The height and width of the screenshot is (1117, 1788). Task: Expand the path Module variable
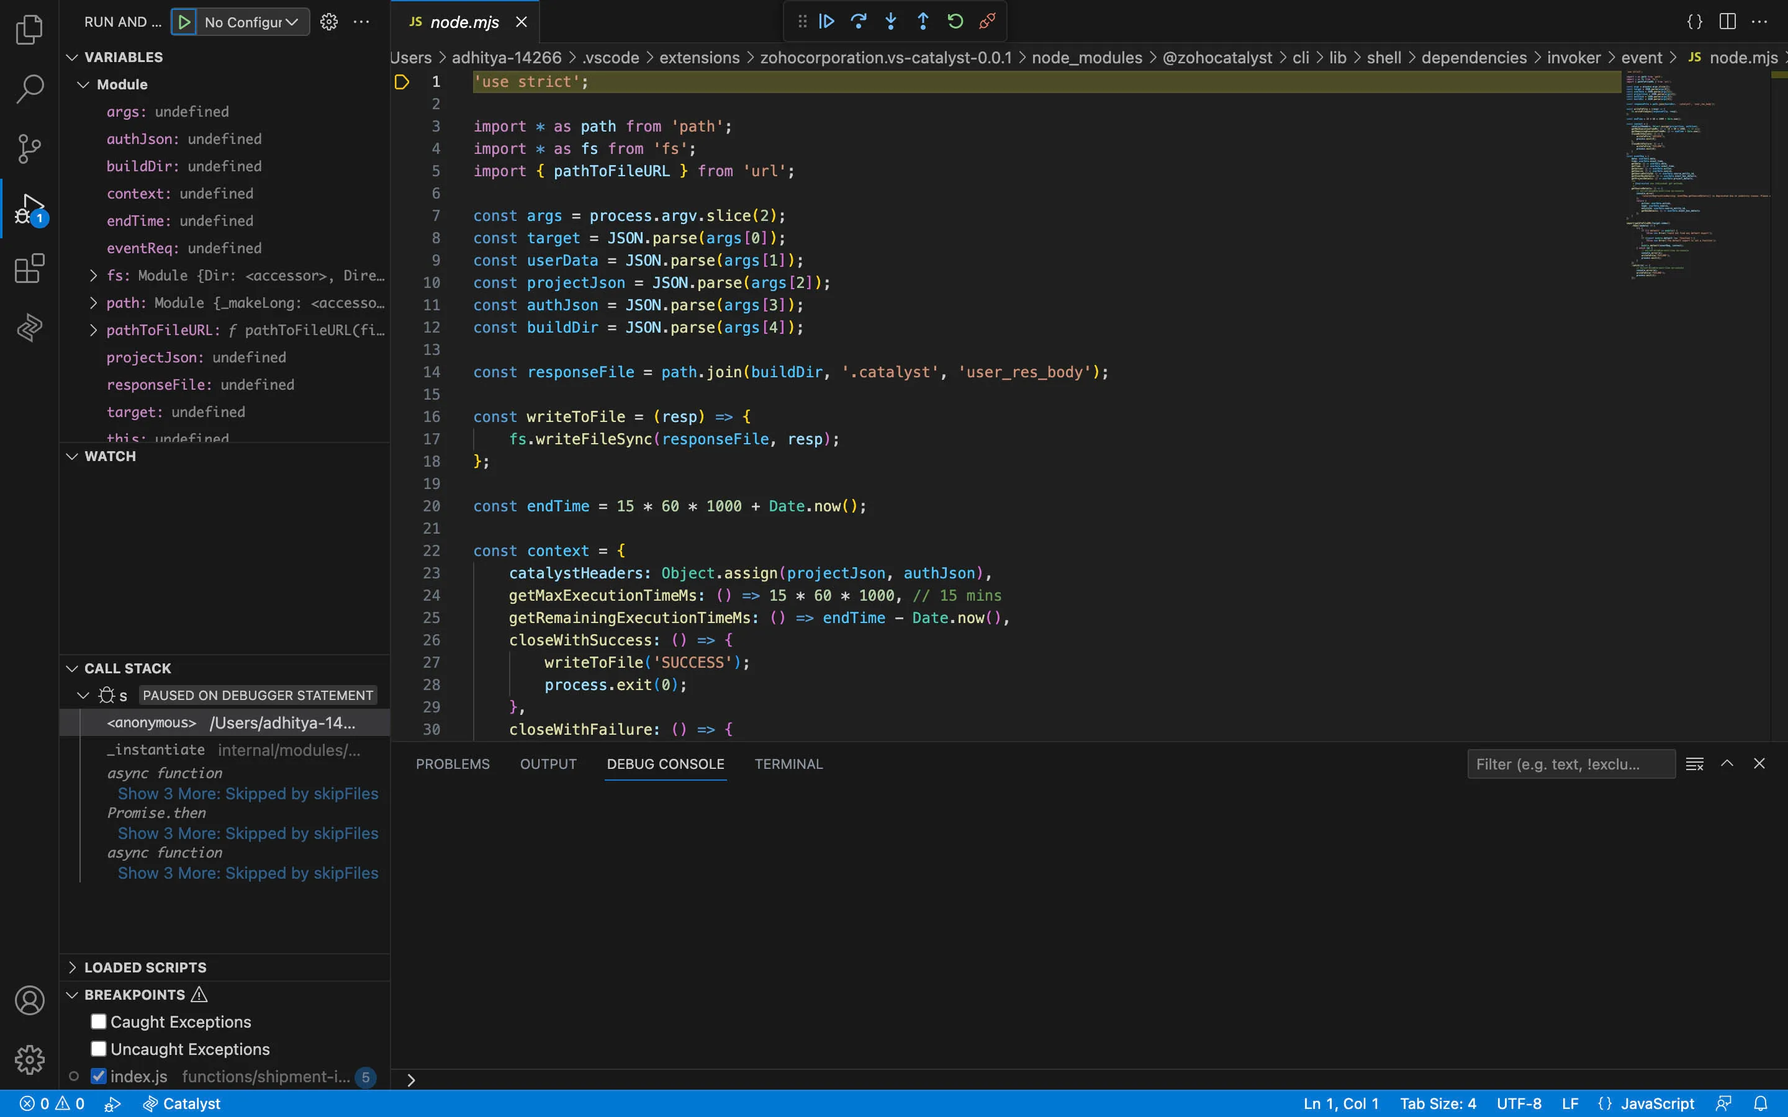(93, 303)
